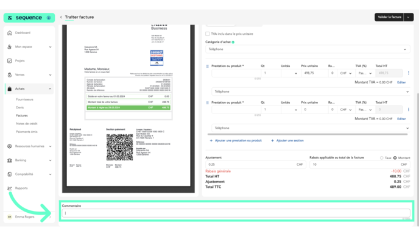
Task: Open second row's Téléphone category dropdown
Action: point(311,128)
